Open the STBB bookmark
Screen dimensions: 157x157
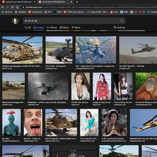point(57,12)
